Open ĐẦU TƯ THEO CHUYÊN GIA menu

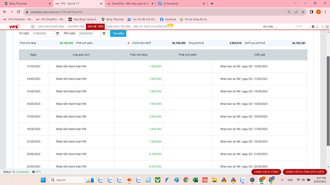[x=150, y=26]
